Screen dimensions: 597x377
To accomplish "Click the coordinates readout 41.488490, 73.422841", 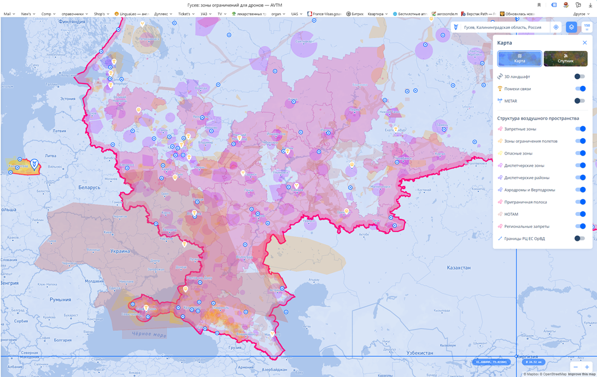I will [x=491, y=362].
